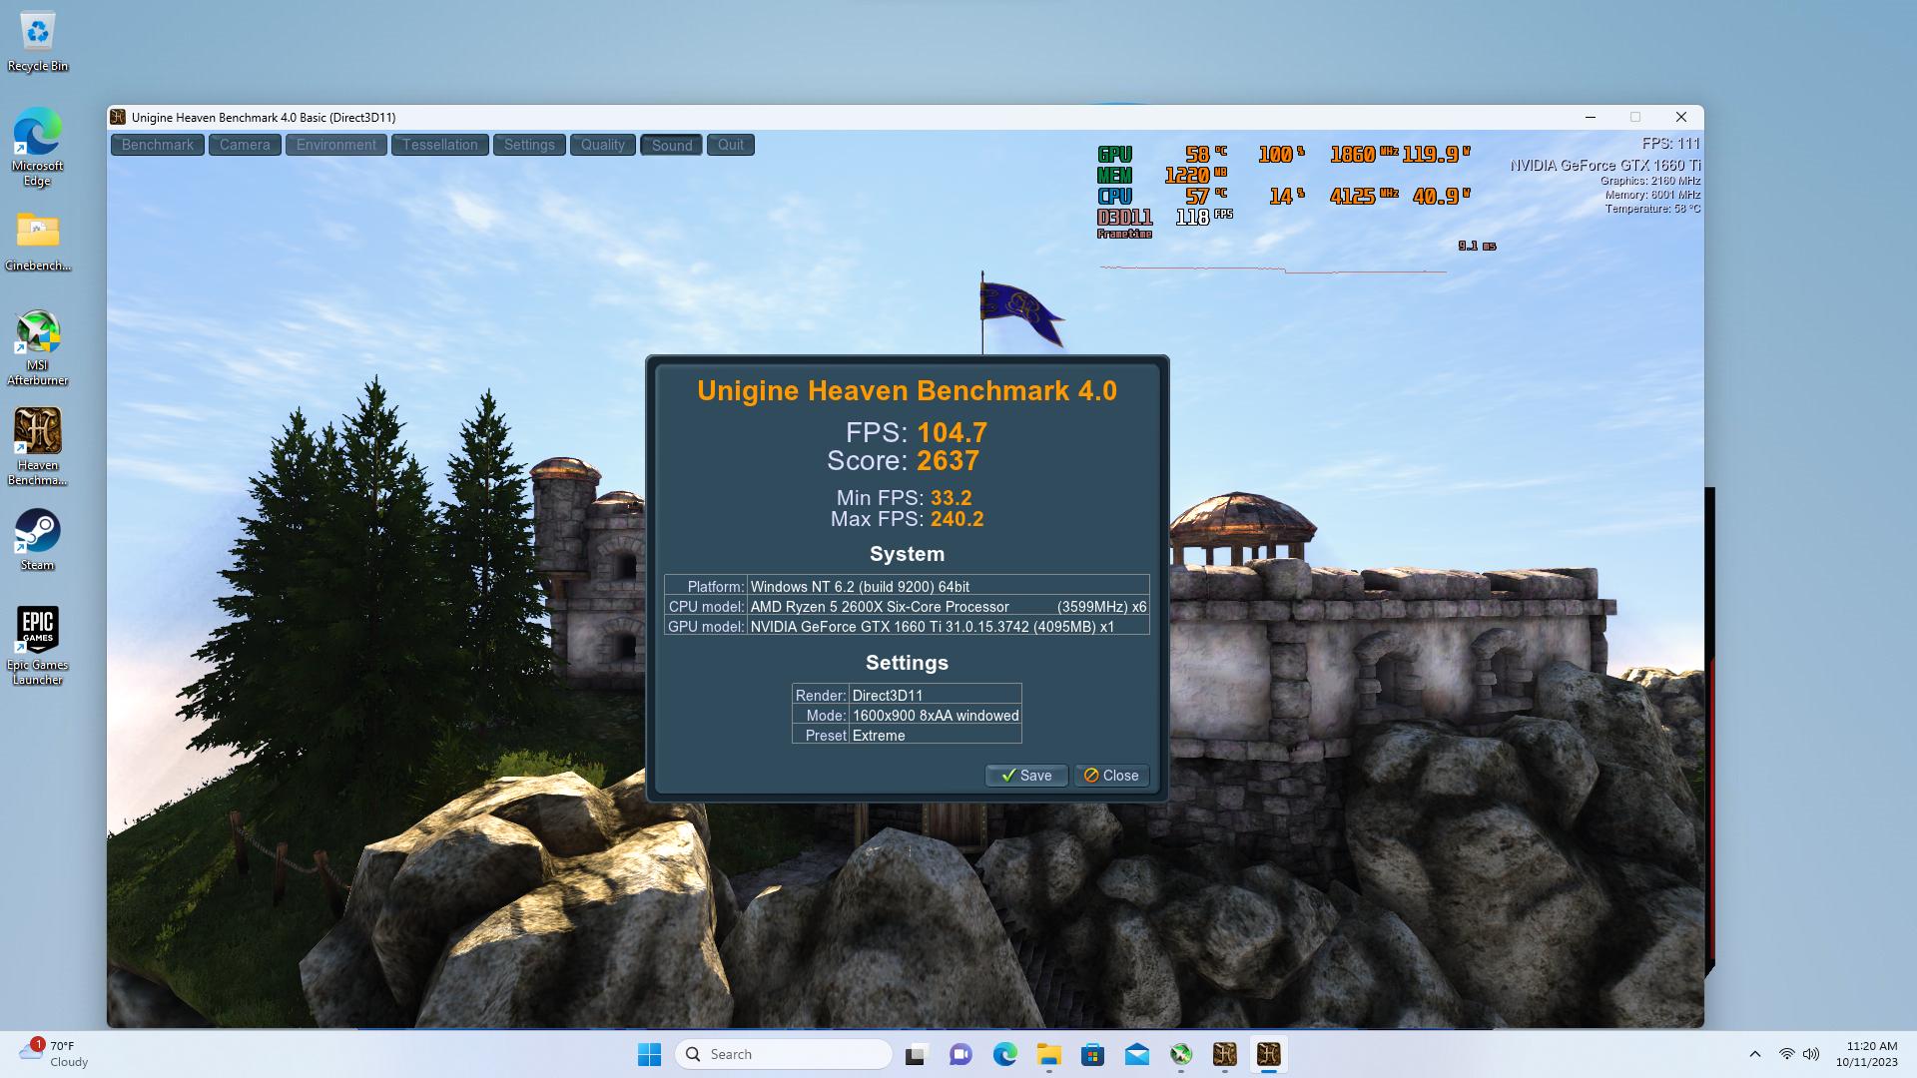Screen dimensions: 1917x1078
Task: Click the Quit button
Action: pyautogui.click(x=731, y=145)
